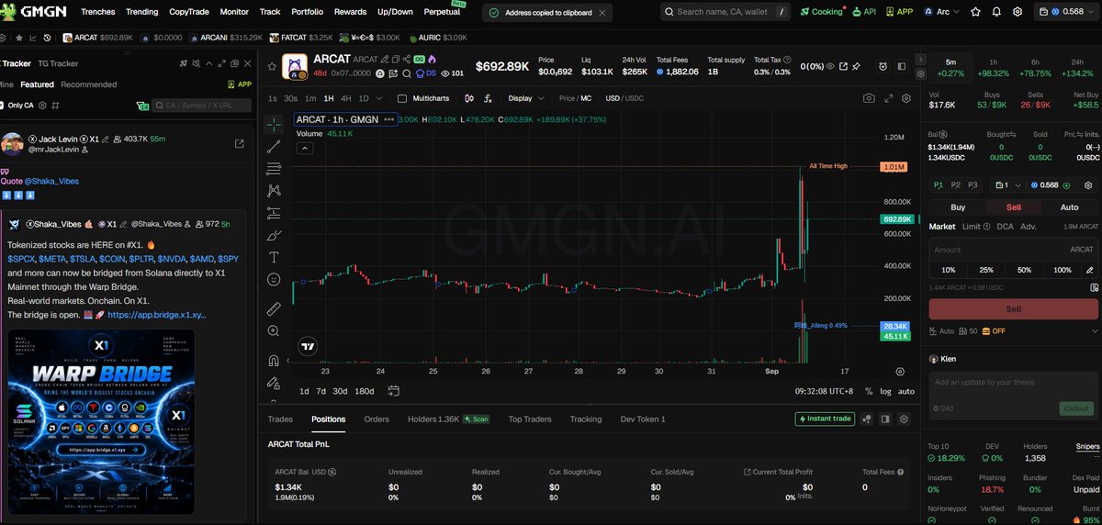Viewport: 1102px width, 525px height.
Task: Toggle the balance visibility eye icon
Action: tap(830, 66)
